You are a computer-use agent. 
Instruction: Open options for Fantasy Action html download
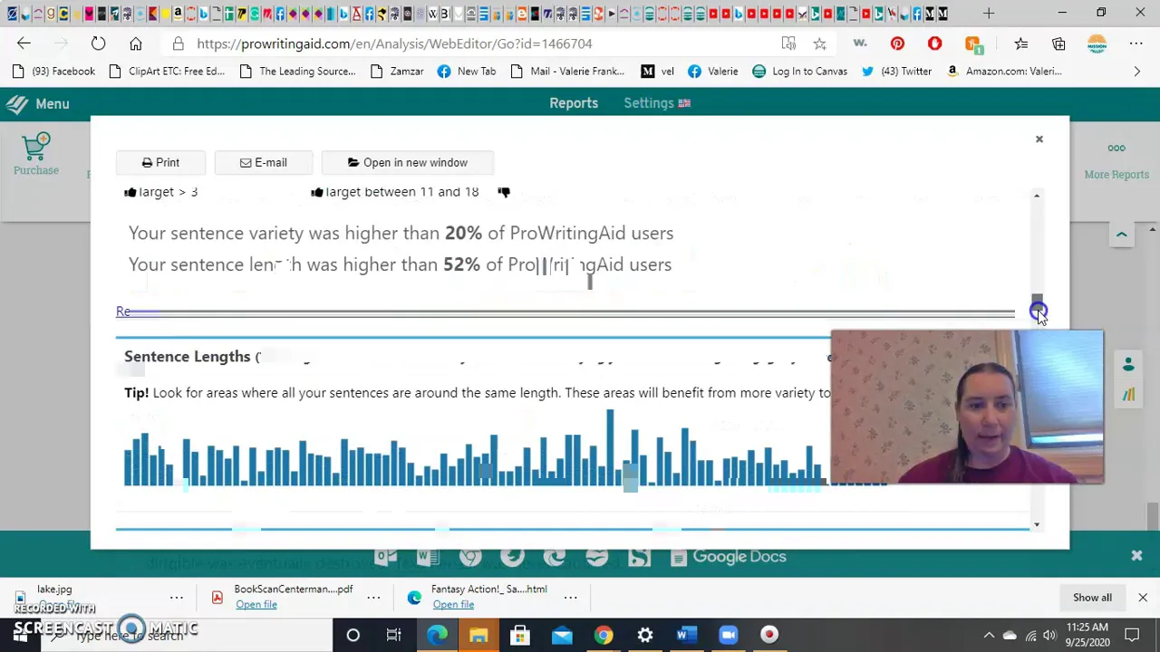[570, 598]
